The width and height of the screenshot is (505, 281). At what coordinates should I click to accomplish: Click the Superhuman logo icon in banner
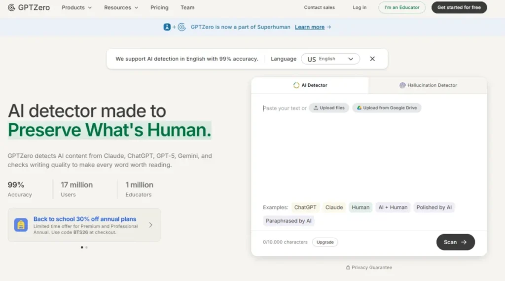pyautogui.click(x=167, y=27)
